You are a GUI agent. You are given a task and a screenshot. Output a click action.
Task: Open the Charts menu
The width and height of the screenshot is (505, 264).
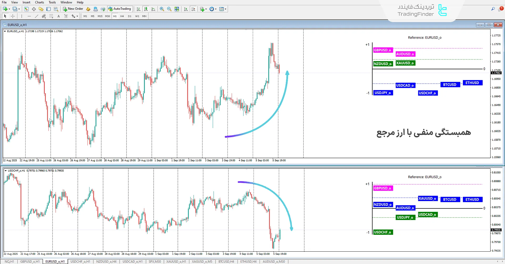point(39,2)
